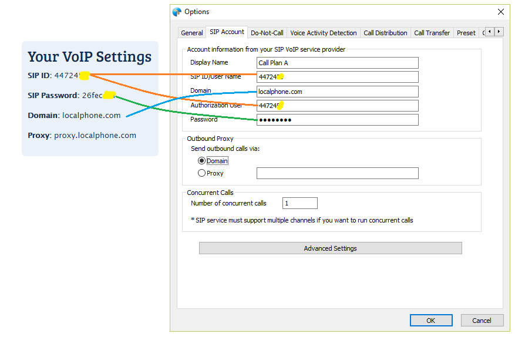Confirm with the OK button
Image resolution: width=515 pixels, height=337 pixels.
click(431, 320)
